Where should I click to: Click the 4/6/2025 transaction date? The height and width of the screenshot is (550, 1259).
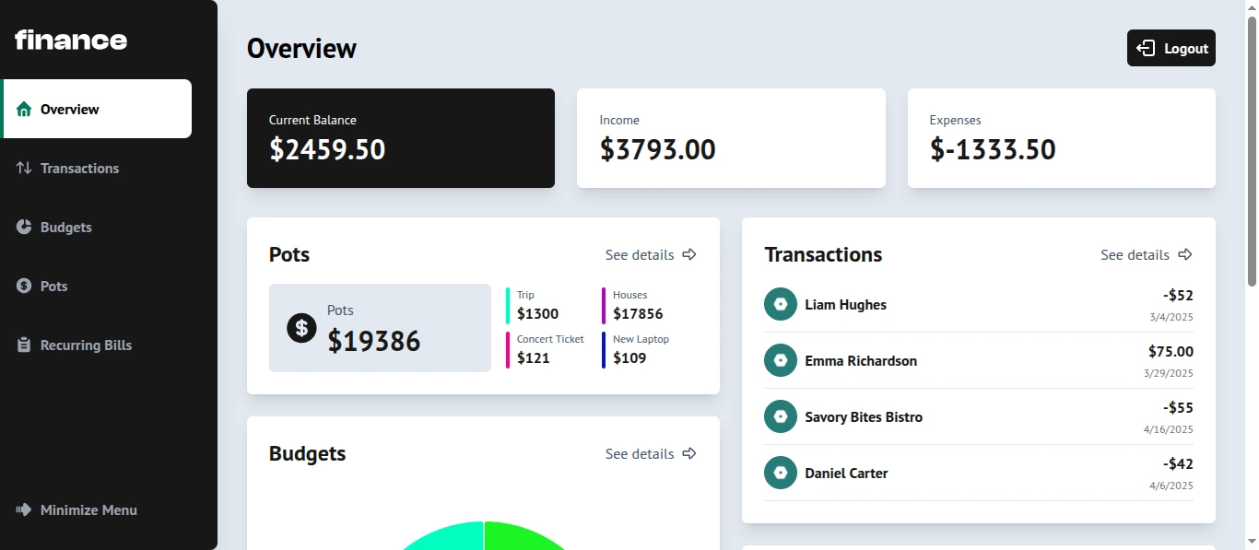[x=1171, y=486]
